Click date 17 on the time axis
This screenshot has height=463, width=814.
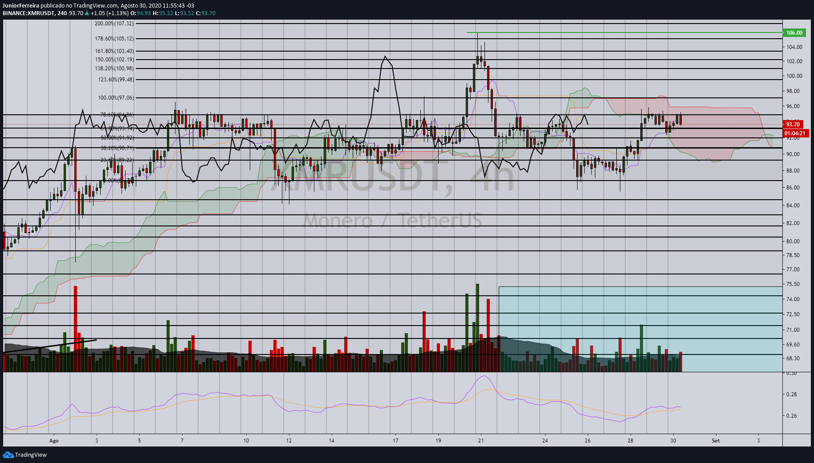(395, 441)
